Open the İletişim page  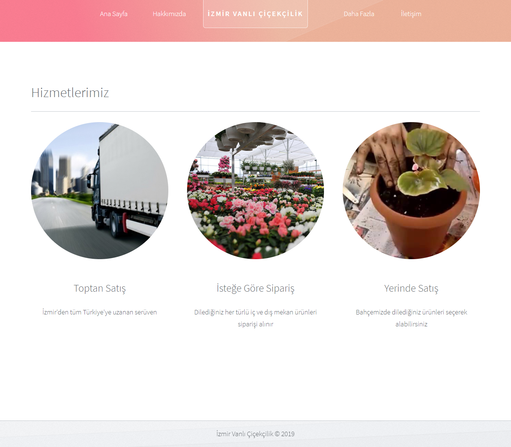411,14
